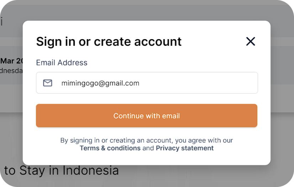The image size is (294, 187).
Task: Open the Terms & conditions link
Action: click(110, 148)
